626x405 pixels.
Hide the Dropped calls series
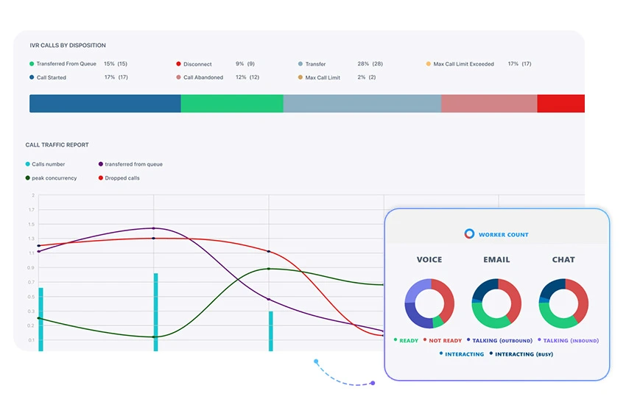(122, 178)
